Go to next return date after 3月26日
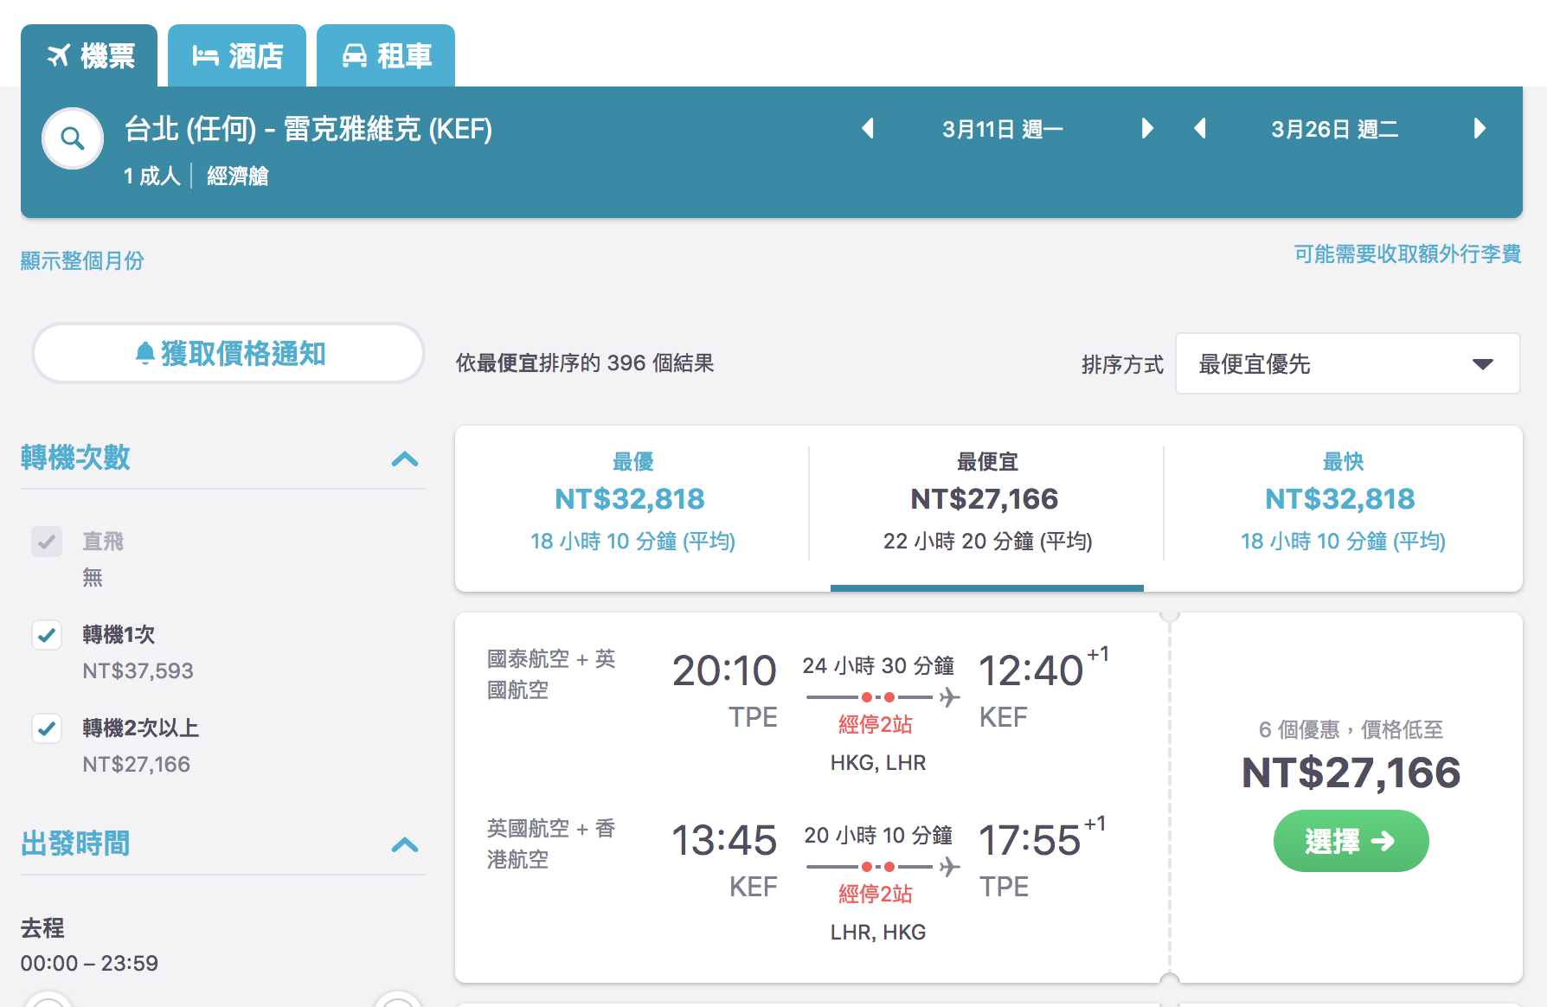Image resolution: width=1547 pixels, height=1007 pixels. pyautogui.click(x=1480, y=129)
